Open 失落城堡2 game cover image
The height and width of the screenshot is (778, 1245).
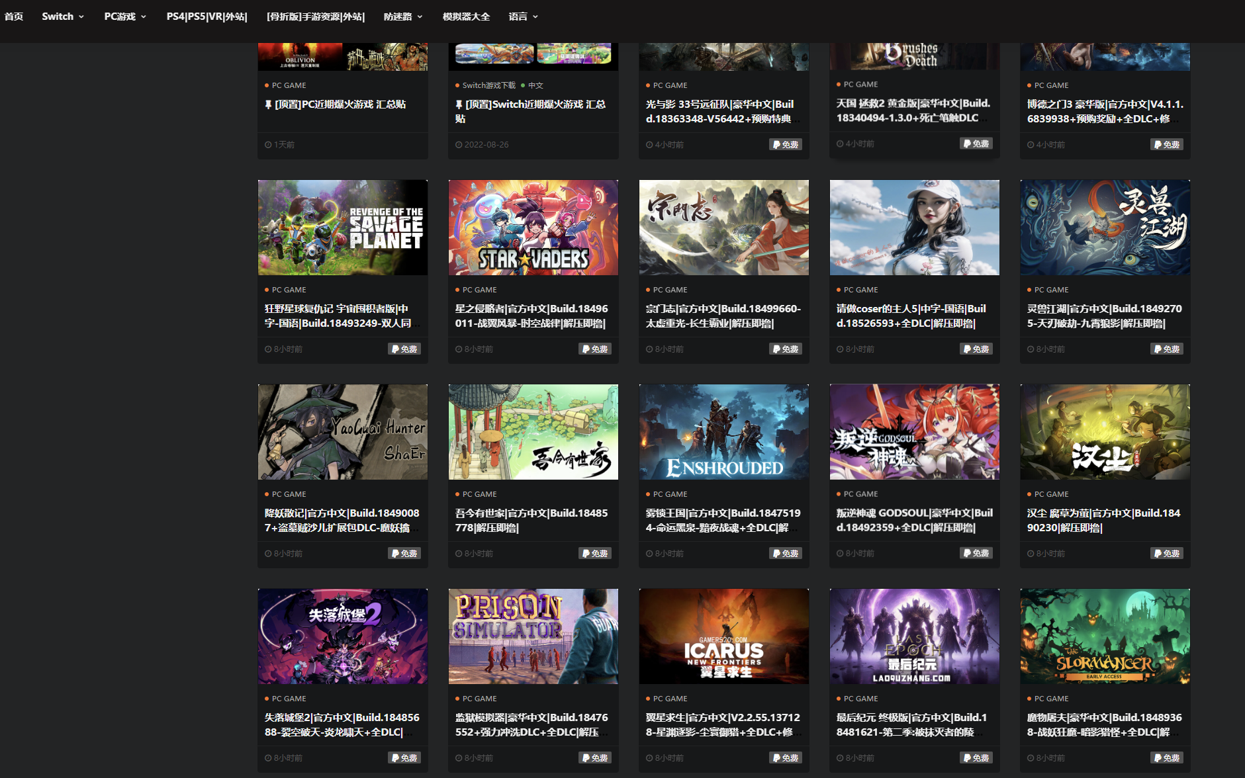tap(343, 636)
